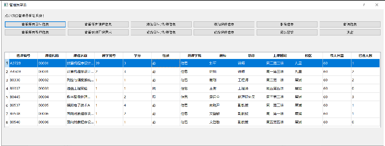385x146 pixels.
Task: Open the 查询信息 search function
Action: [x=350, y=24]
